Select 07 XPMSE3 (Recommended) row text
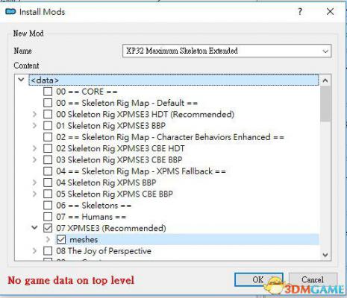 (111, 228)
